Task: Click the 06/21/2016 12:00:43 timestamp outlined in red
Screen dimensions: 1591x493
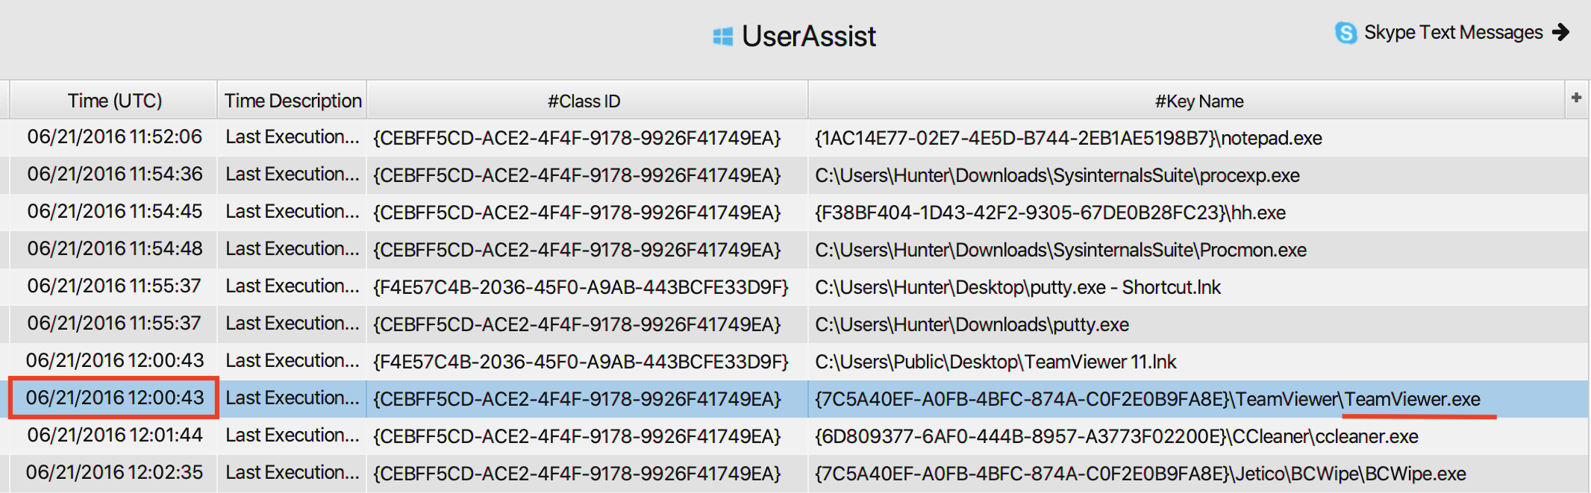Action: point(114,398)
